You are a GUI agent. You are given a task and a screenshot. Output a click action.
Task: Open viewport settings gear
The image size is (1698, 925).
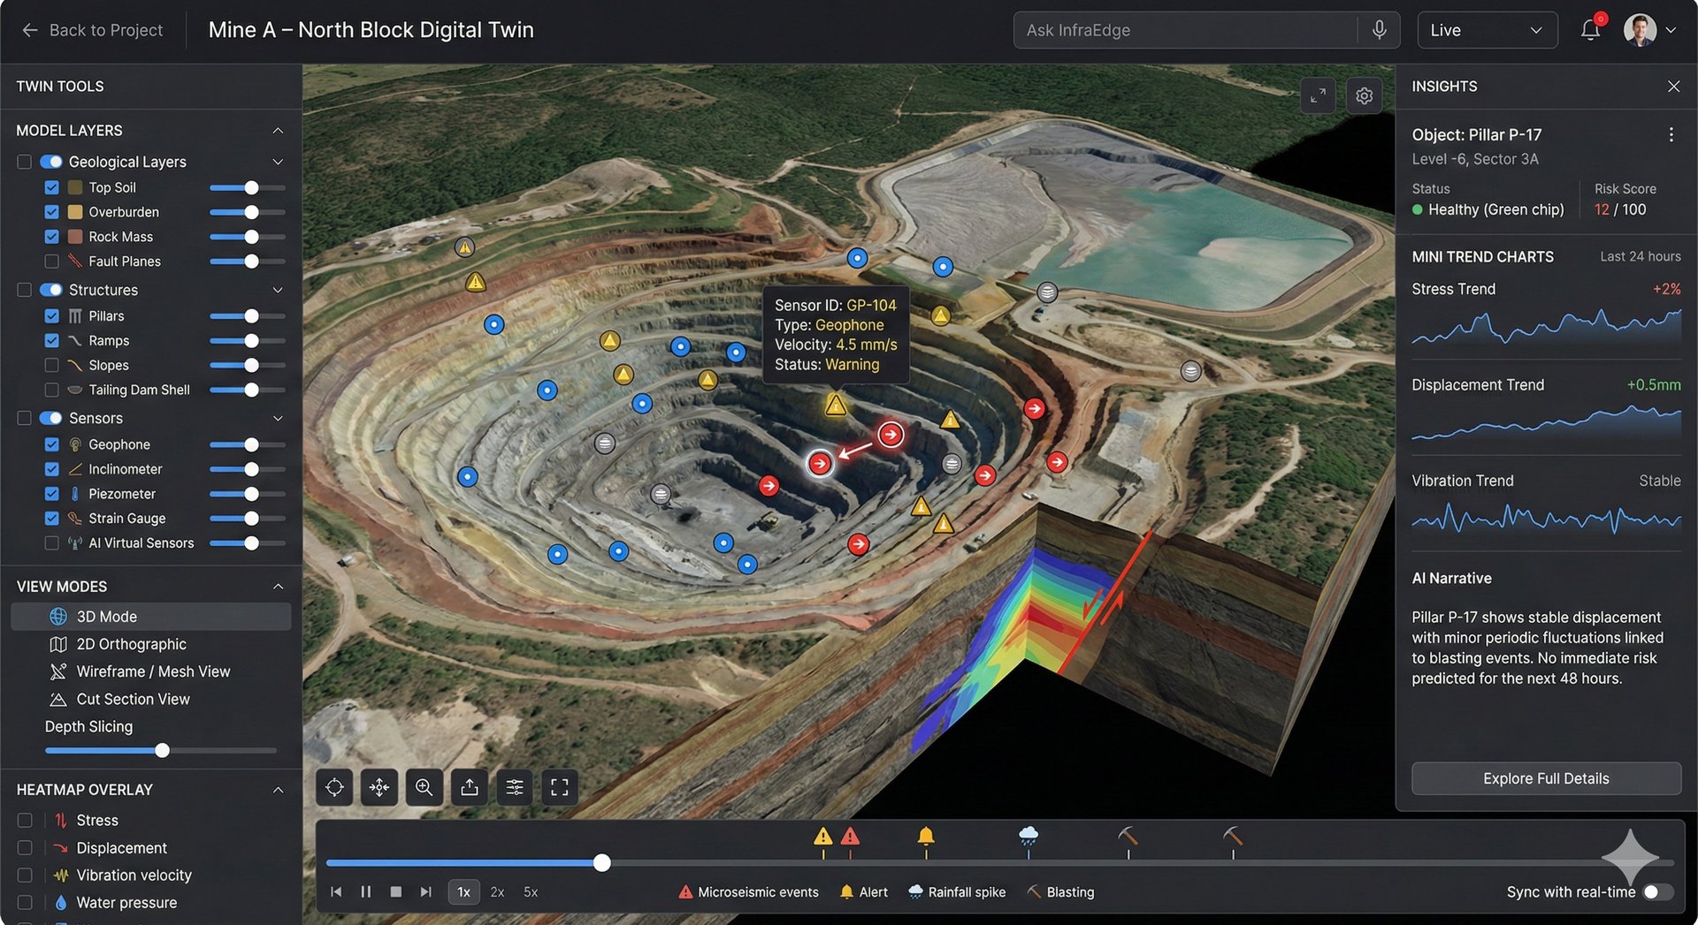[1364, 95]
